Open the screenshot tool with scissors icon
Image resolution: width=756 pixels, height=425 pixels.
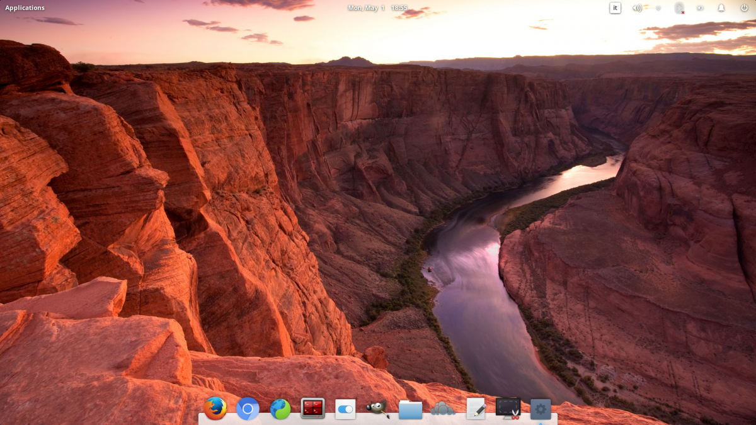[509, 409]
